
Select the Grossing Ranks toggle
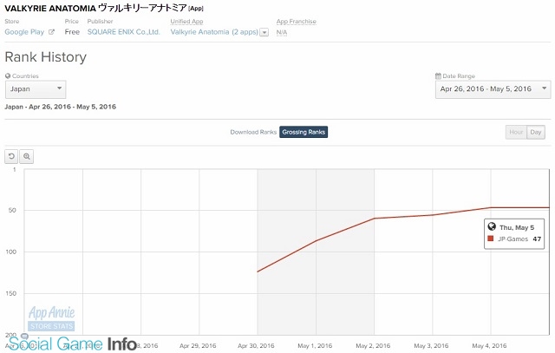click(x=304, y=132)
